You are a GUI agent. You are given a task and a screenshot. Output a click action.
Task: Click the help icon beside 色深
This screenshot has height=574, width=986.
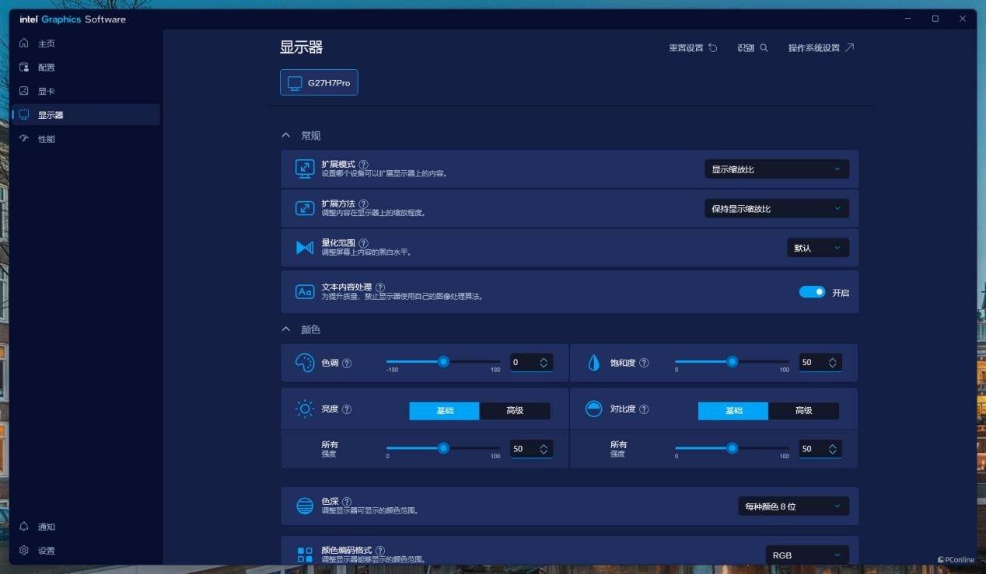tap(347, 502)
